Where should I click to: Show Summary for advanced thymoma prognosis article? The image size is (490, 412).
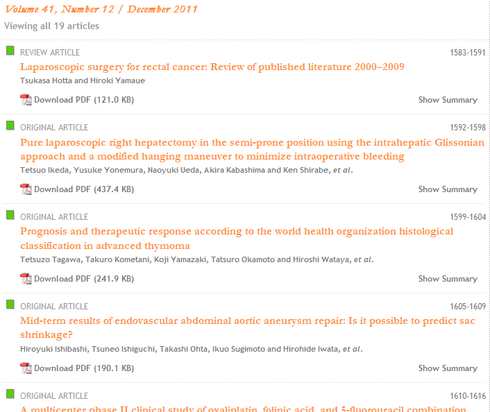pyautogui.click(x=448, y=279)
